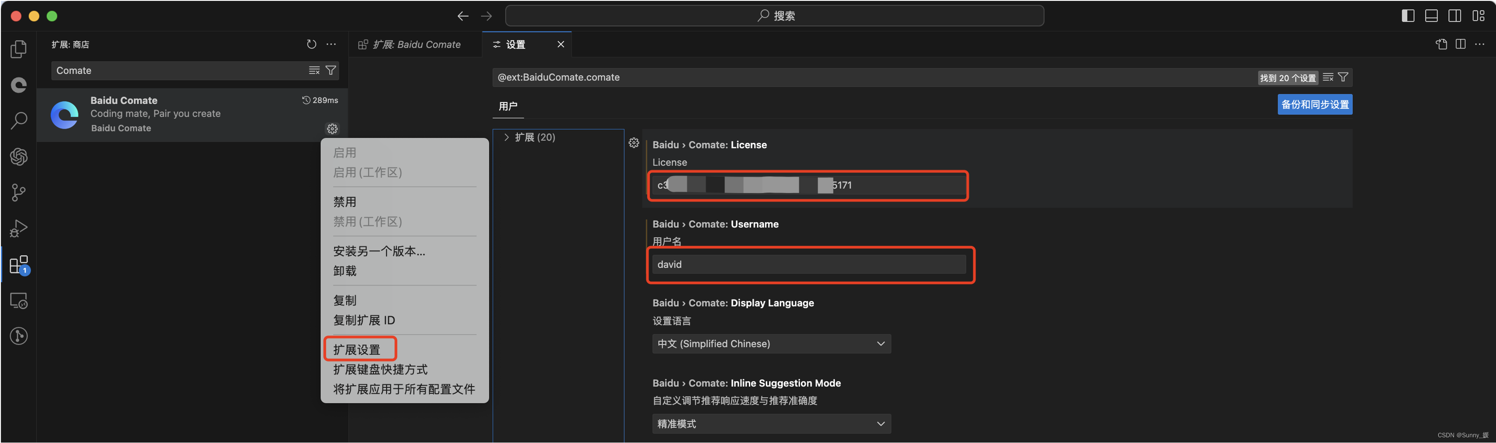Click the 找到 20 个设置 result count badge
This screenshot has width=1496, height=443.
pyautogui.click(x=1288, y=78)
